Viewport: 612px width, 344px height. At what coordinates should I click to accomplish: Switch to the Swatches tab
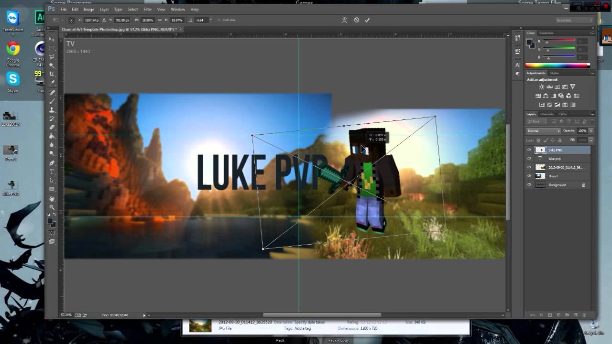coord(546,33)
